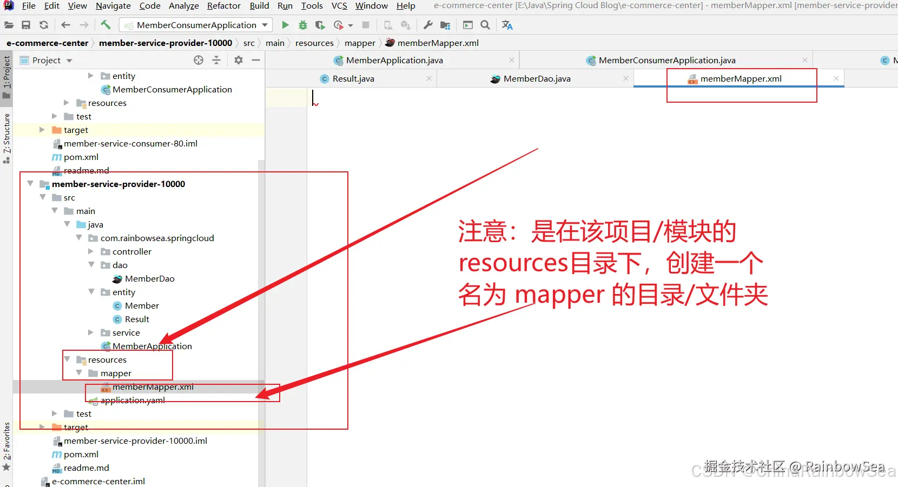
Task: Collapse the main folder node
Action: coord(55,211)
